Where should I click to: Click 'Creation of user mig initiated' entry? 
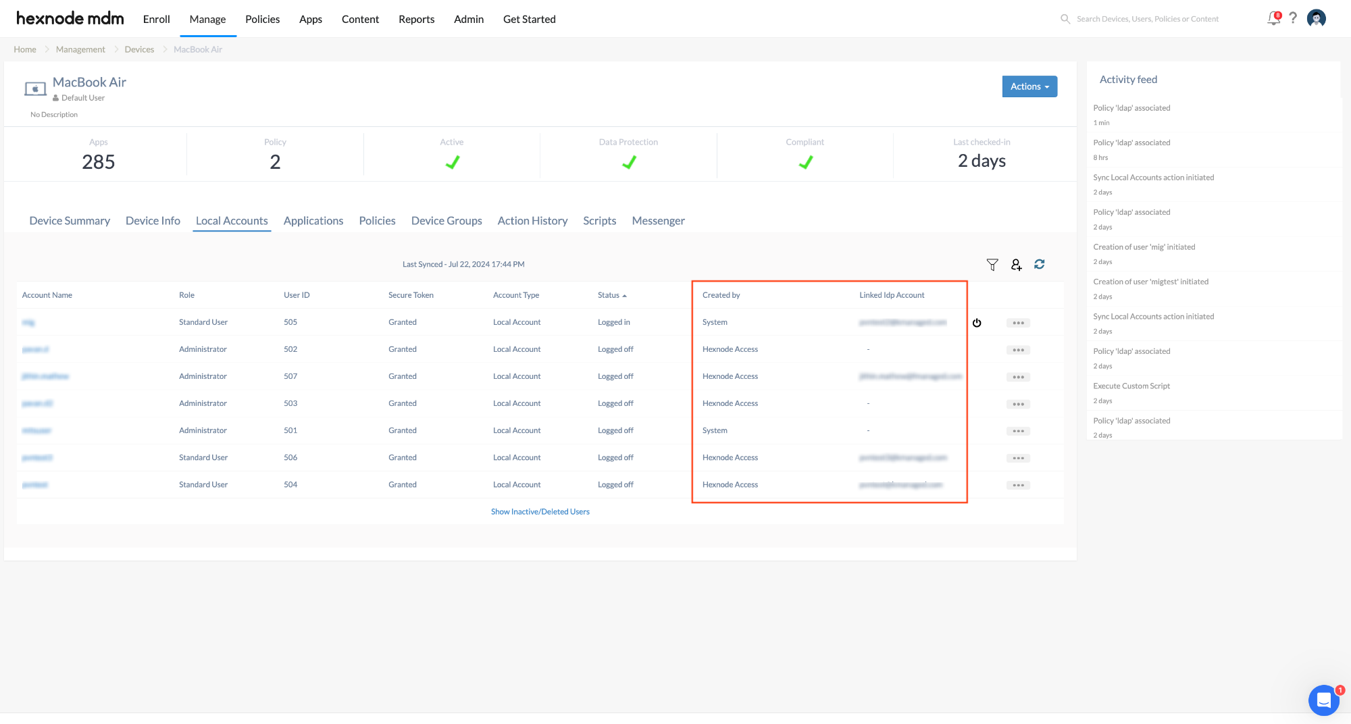[x=1144, y=247]
